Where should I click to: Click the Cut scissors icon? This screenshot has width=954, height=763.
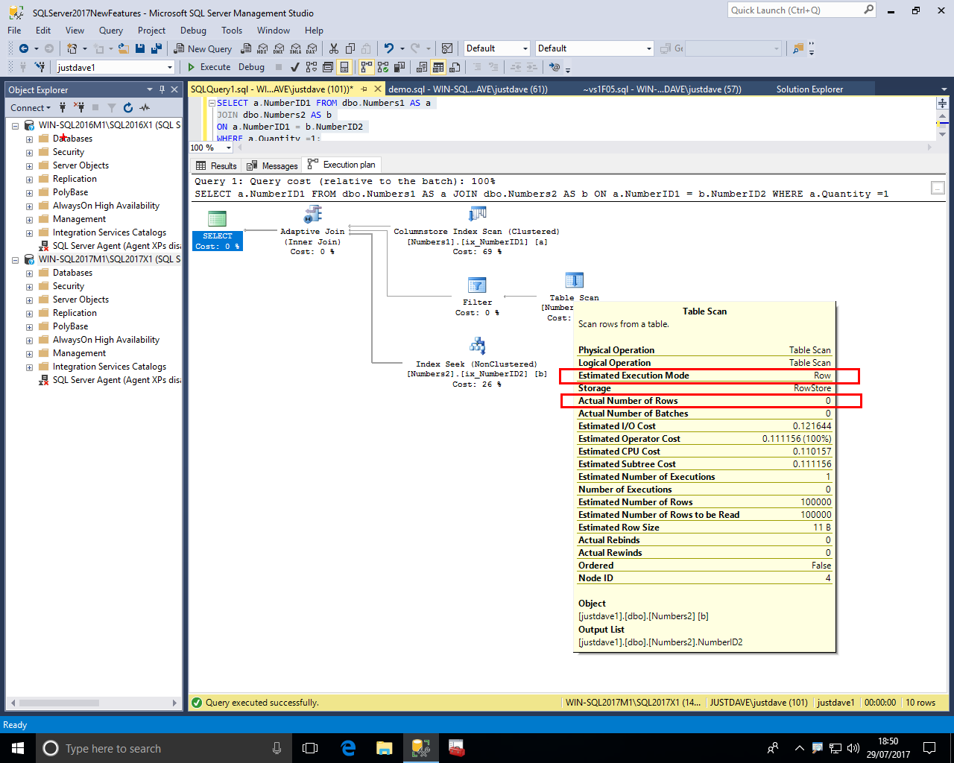333,48
